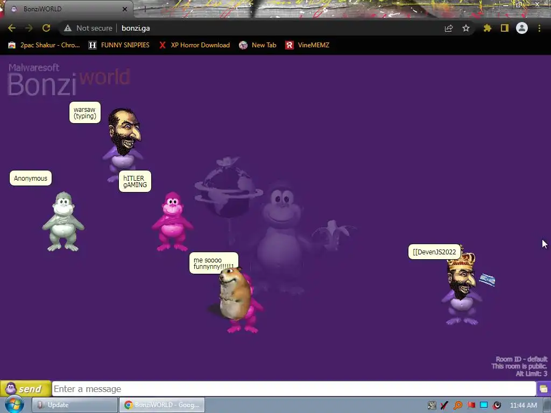Open the red flag Action Center icon
This screenshot has height=413, width=551.
(x=471, y=405)
